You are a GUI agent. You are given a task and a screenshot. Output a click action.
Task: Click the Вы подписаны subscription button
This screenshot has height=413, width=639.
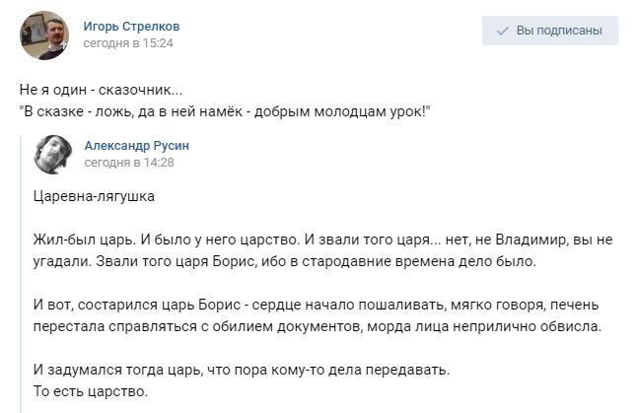point(549,31)
